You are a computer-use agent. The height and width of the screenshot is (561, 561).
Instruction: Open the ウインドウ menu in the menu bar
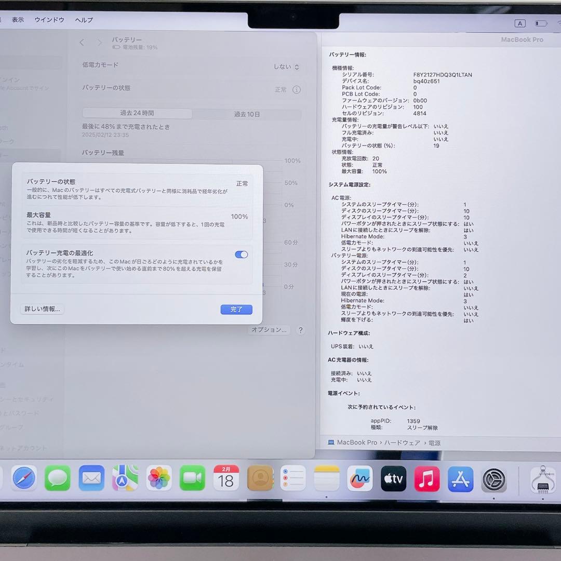(x=49, y=20)
